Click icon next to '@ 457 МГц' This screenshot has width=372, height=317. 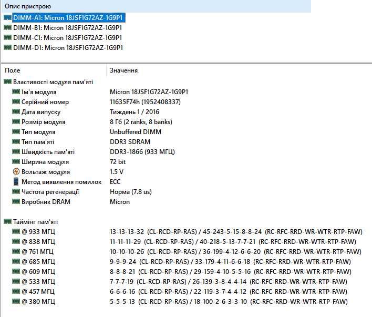point(16,291)
